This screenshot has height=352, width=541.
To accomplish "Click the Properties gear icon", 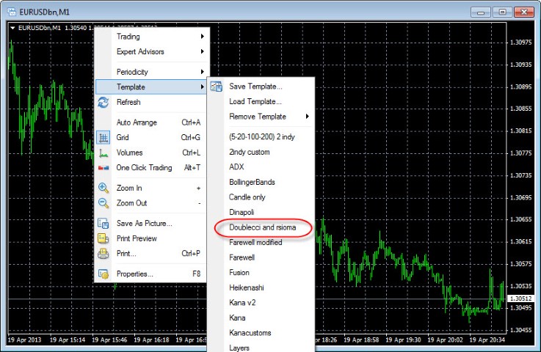I will coord(104,274).
